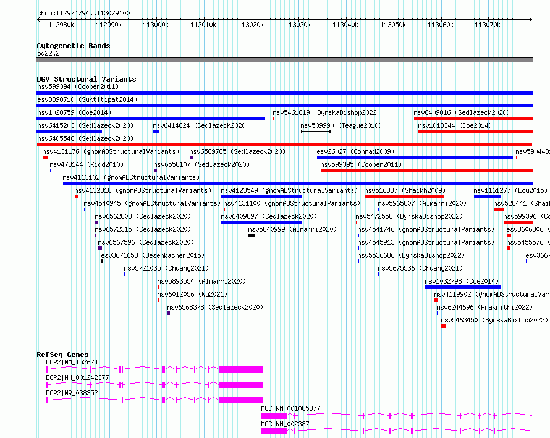Open nsv6405546 (Sedlazeck2020) label
550x438 pixels.
click(85, 138)
